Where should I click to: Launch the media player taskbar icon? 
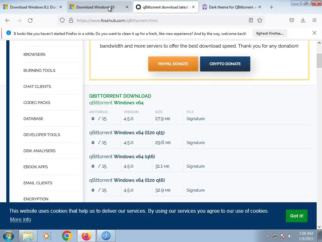click(47, 236)
